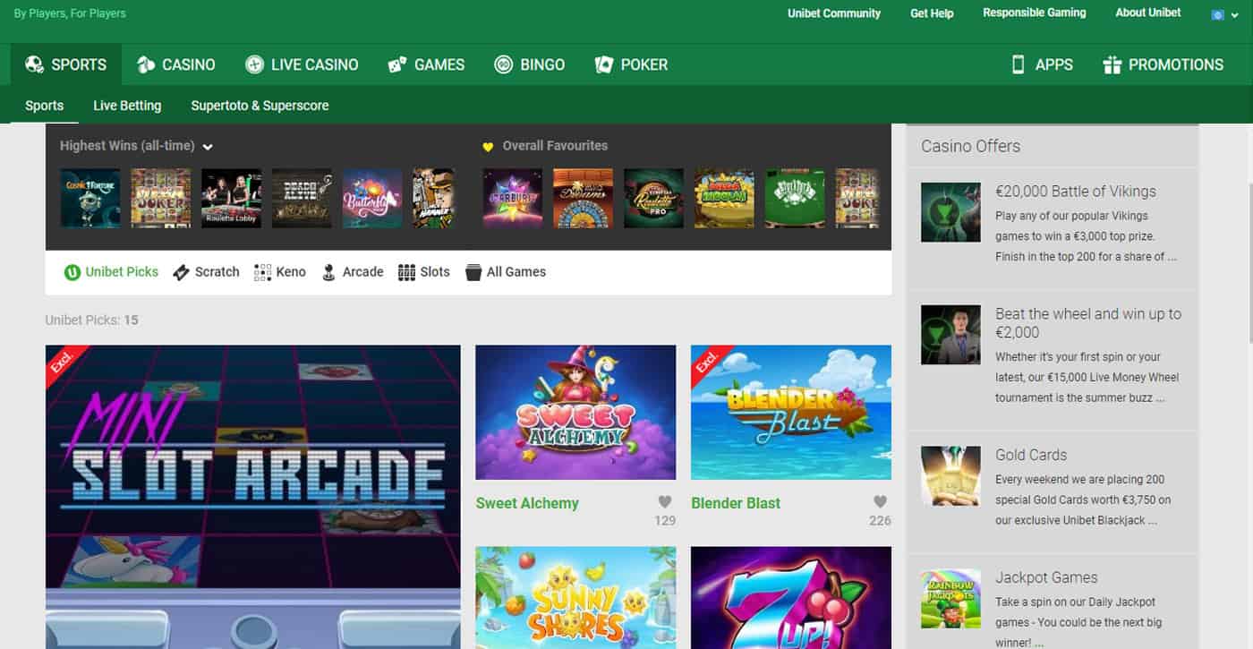This screenshot has height=649, width=1253.
Task: Open the Starburst game in Overall Favourites
Action: pos(513,198)
